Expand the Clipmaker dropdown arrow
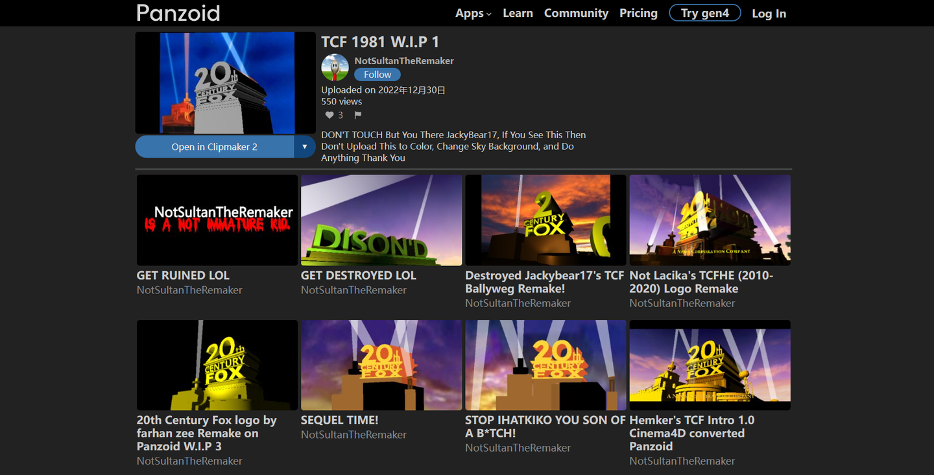934x475 pixels. click(305, 147)
